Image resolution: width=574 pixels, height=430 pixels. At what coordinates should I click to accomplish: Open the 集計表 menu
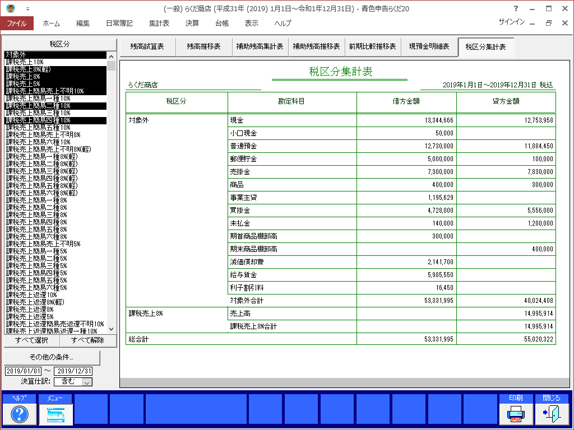tap(159, 24)
